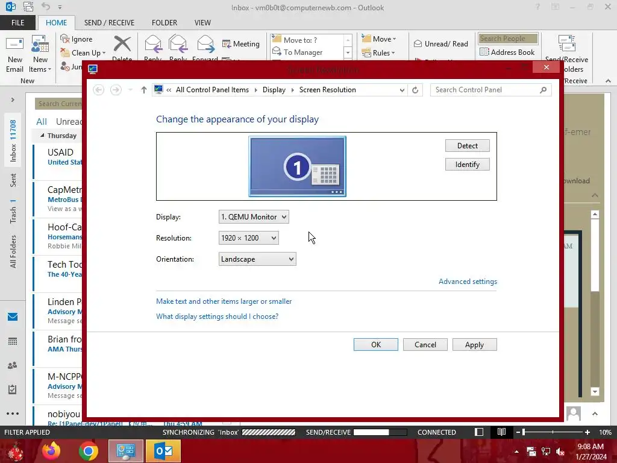Click the Cancel button
Screen dimensions: 617x463
tap(425, 344)
